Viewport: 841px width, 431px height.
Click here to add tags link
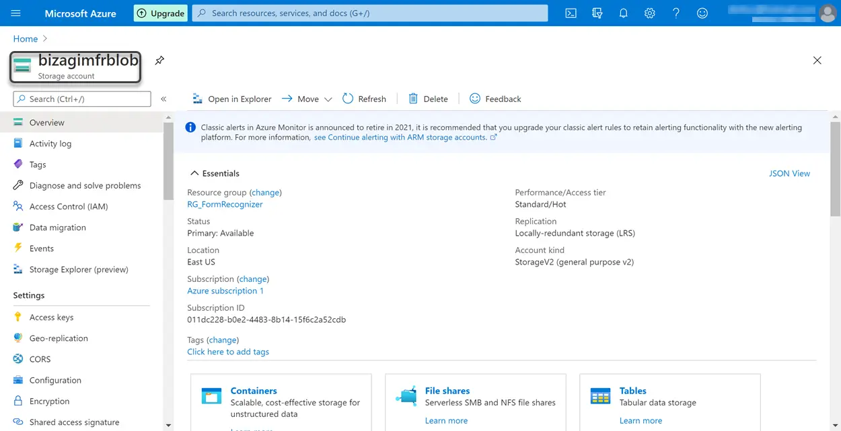(228, 352)
